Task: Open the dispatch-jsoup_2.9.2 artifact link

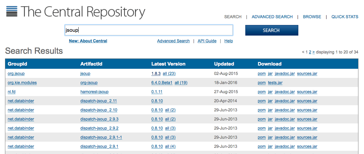Action: (x=99, y=128)
